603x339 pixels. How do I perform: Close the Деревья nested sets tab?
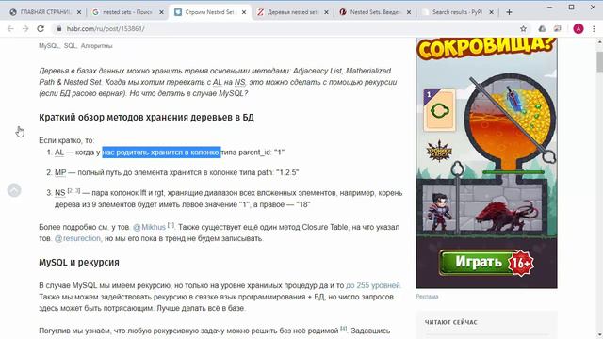[x=326, y=12]
